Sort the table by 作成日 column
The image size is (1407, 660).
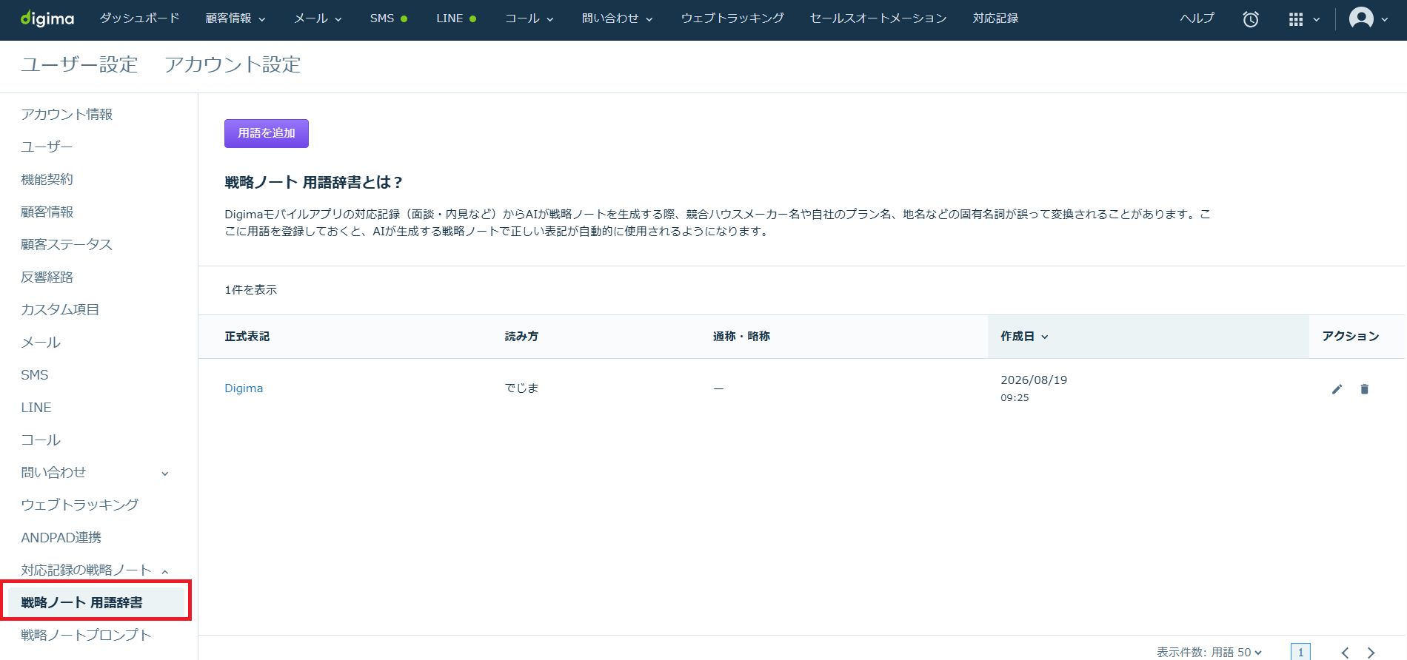click(x=1024, y=337)
